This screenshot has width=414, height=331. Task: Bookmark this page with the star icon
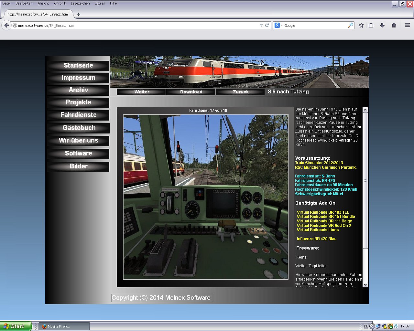tap(361, 25)
